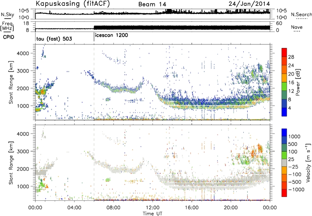Click the '4000' tick of the power panel
312x216 pixels.
point(23,53)
